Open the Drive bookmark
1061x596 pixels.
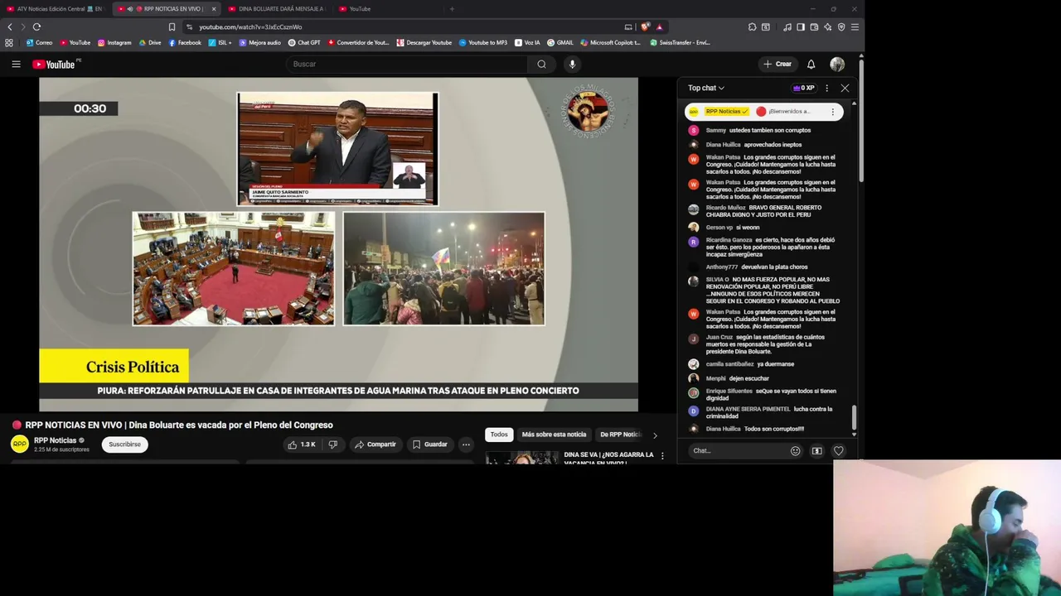click(x=150, y=42)
